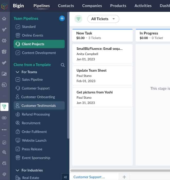This screenshot has height=180, width=170.
Task: Search templates with the magnifier icon
Action: (x=63, y=65)
